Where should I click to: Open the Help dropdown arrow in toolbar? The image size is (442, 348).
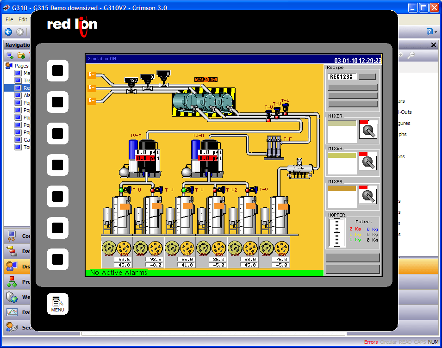tap(435, 32)
